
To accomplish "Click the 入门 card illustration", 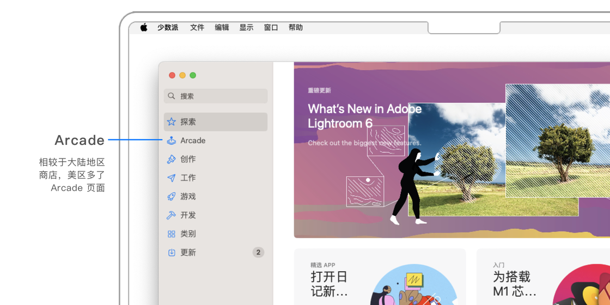I will pyautogui.click(x=581, y=285).
